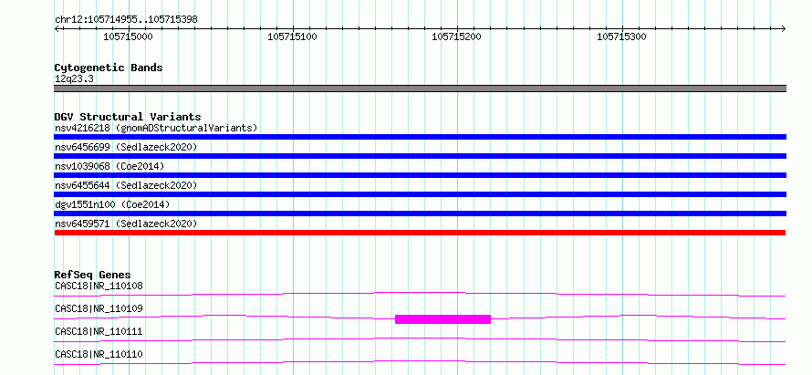The height and width of the screenshot is (375, 812).
Task: Select the nsv6456699 Sedlazeck2020 variant bar
Action: 420,156
